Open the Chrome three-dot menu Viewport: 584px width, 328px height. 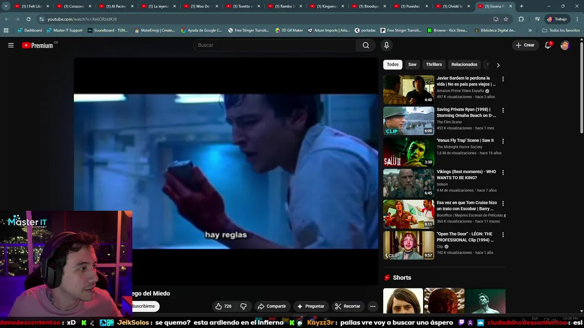point(577,19)
